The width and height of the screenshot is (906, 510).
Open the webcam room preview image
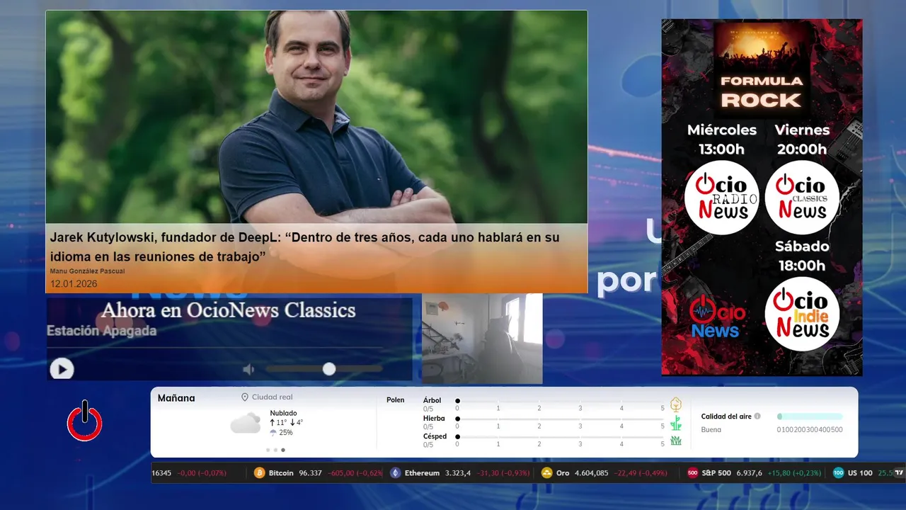pos(482,339)
